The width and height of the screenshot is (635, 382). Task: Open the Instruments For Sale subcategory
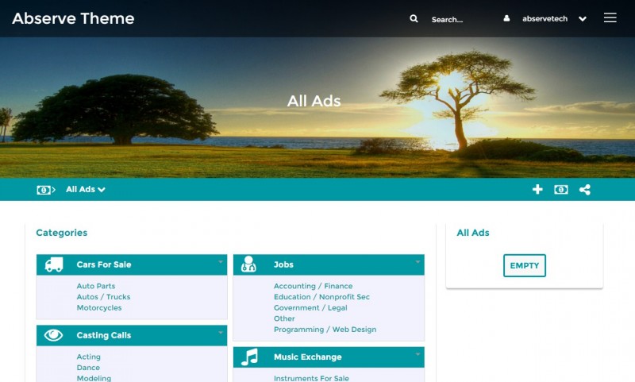click(311, 378)
